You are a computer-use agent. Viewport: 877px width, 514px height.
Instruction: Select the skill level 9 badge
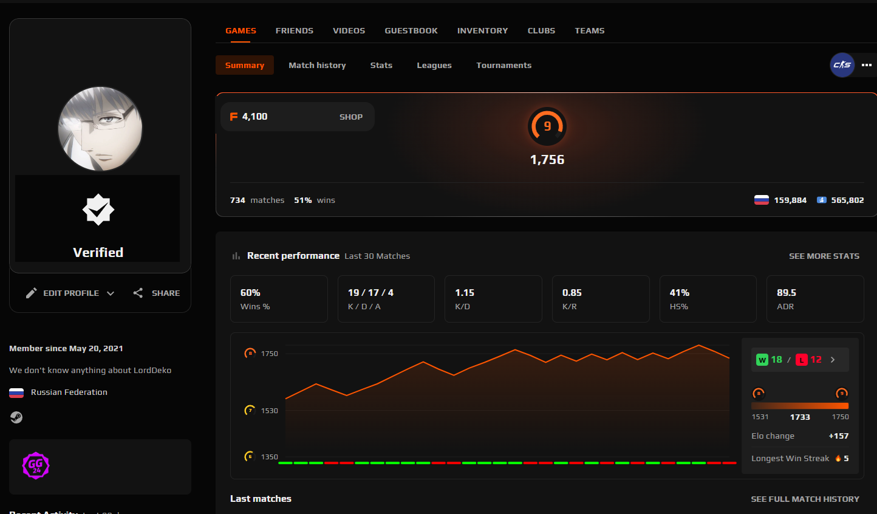tap(547, 126)
